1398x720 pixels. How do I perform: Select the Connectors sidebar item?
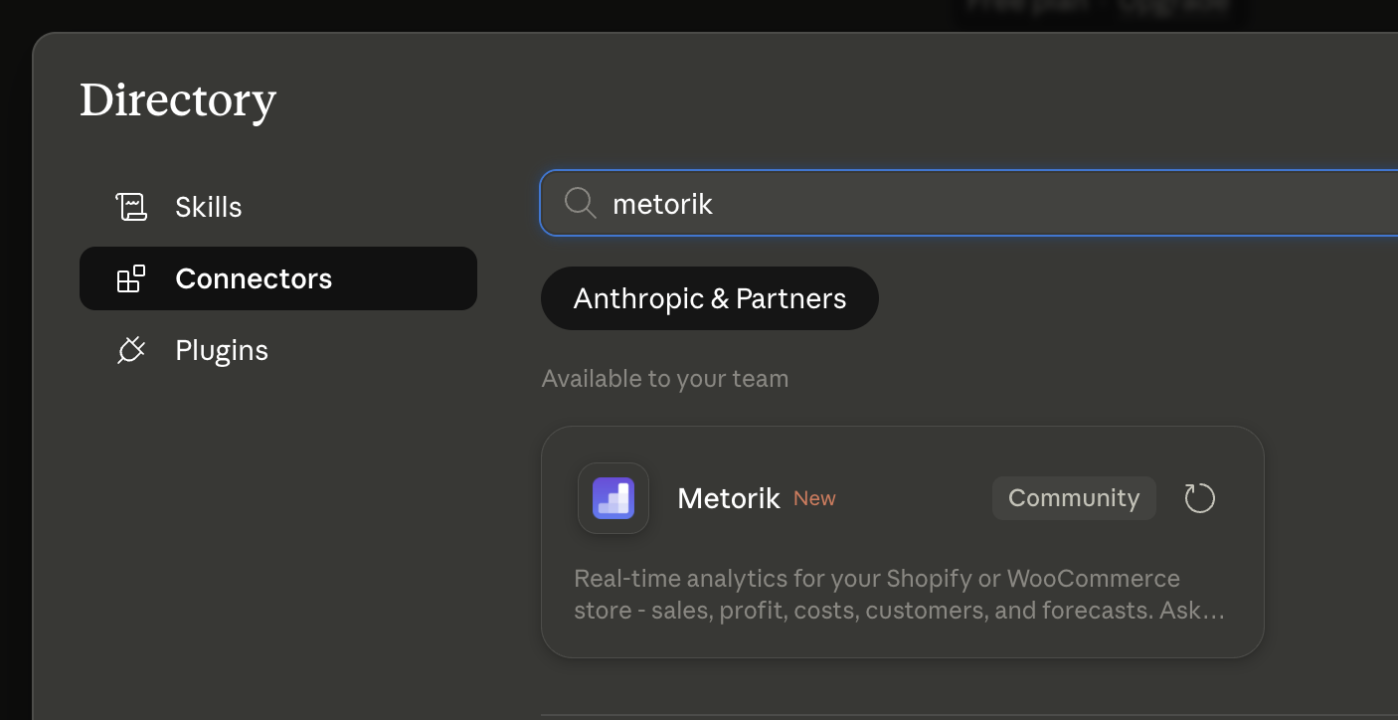click(x=278, y=278)
